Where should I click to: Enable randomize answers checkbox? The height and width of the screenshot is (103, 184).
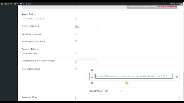point(76,19)
